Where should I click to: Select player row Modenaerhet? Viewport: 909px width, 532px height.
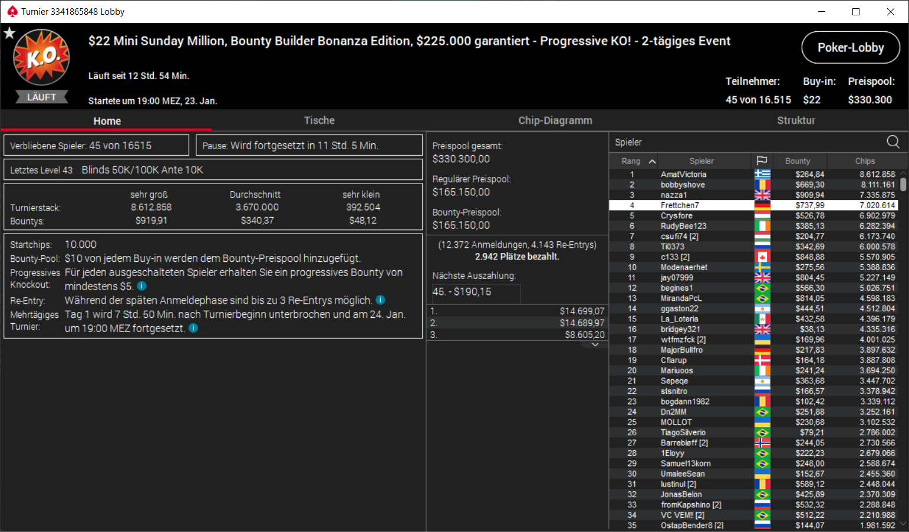pos(753,267)
